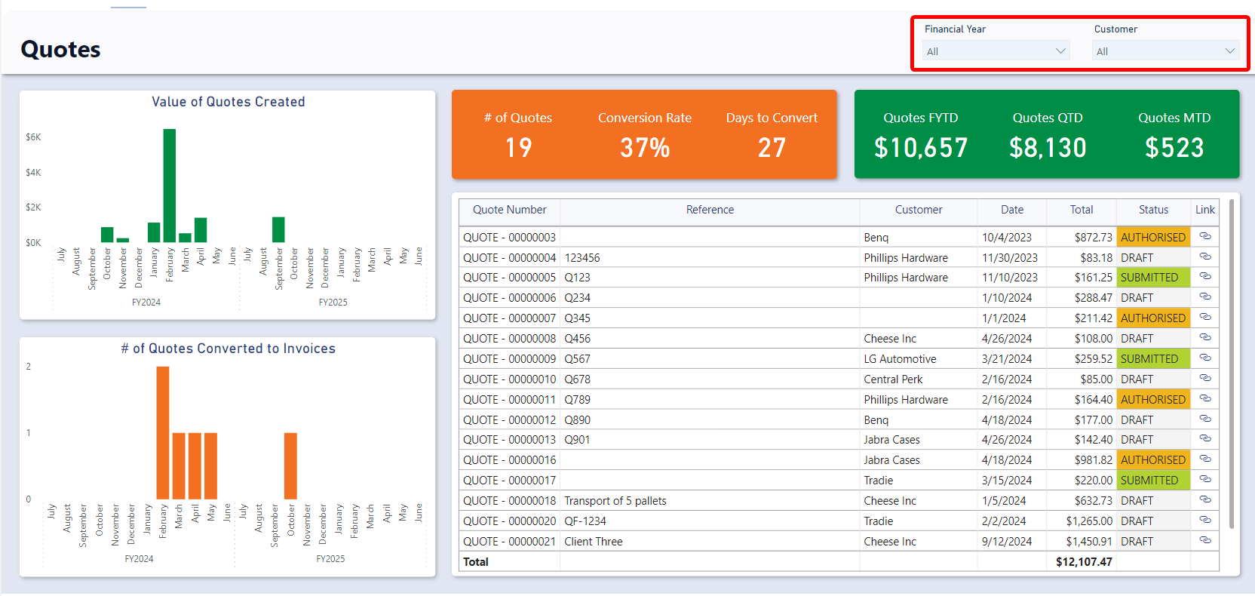The height and width of the screenshot is (596, 1255).
Task: Click '# of Quotes Converted to Invoices' title
Action: (228, 349)
